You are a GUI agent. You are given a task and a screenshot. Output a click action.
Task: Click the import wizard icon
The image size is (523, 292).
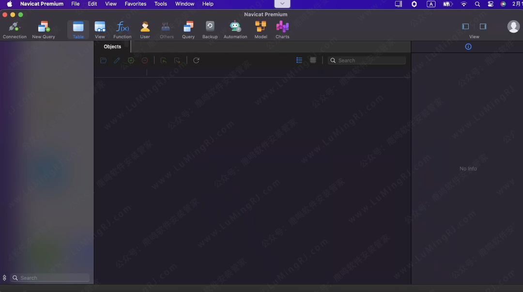(164, 61)
